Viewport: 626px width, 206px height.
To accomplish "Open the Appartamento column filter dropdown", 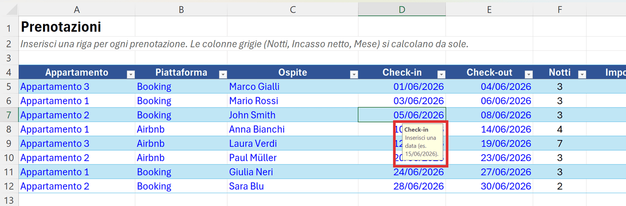I will [131, 74].
